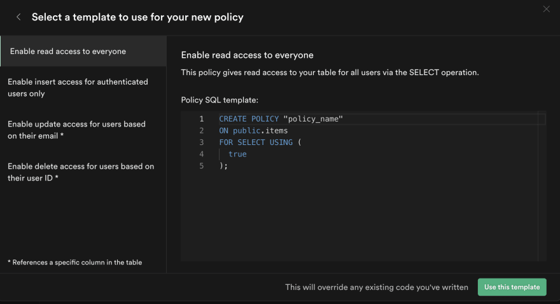Click the heading 'Enable read access to everyone'
Image resolution: width=560 pixels, height=304 pixels.
[x=247, y=55]
